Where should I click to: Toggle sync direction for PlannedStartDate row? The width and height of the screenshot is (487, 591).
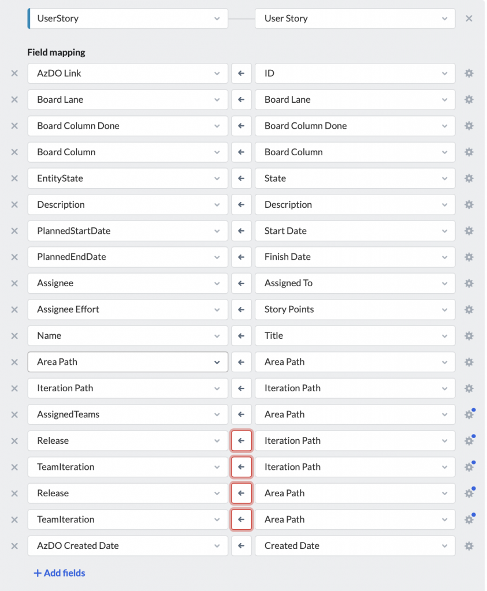[241, 231]
